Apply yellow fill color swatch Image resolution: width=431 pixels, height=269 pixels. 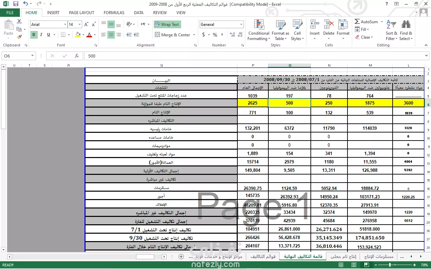coord(78,35)
